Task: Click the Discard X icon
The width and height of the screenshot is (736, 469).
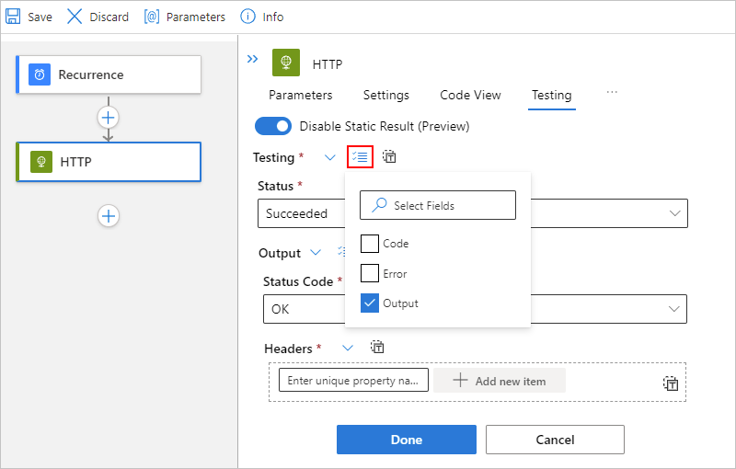Action: [x=75, y=17]
